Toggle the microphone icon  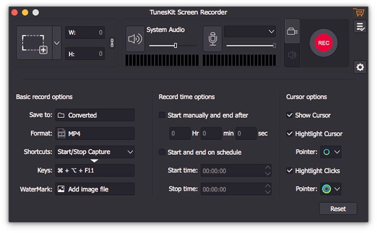pyautogui.click(x=212, y=39)
